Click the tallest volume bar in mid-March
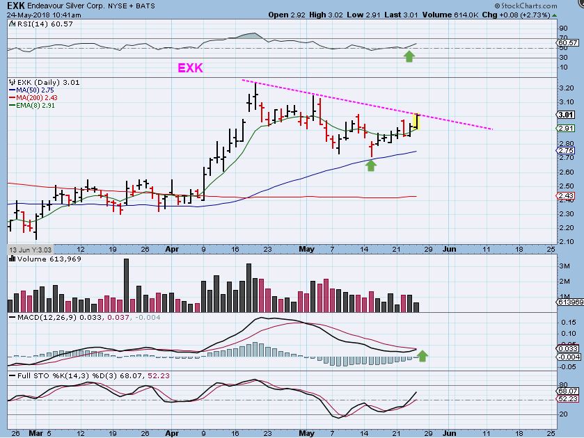Viewport: 584px width, 438px height. point(126,286)
